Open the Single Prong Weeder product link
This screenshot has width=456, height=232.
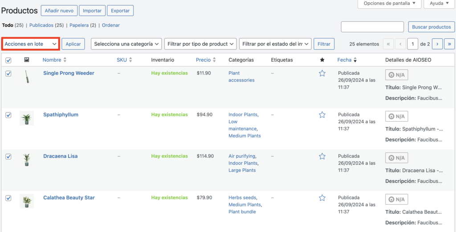(69, 73)
